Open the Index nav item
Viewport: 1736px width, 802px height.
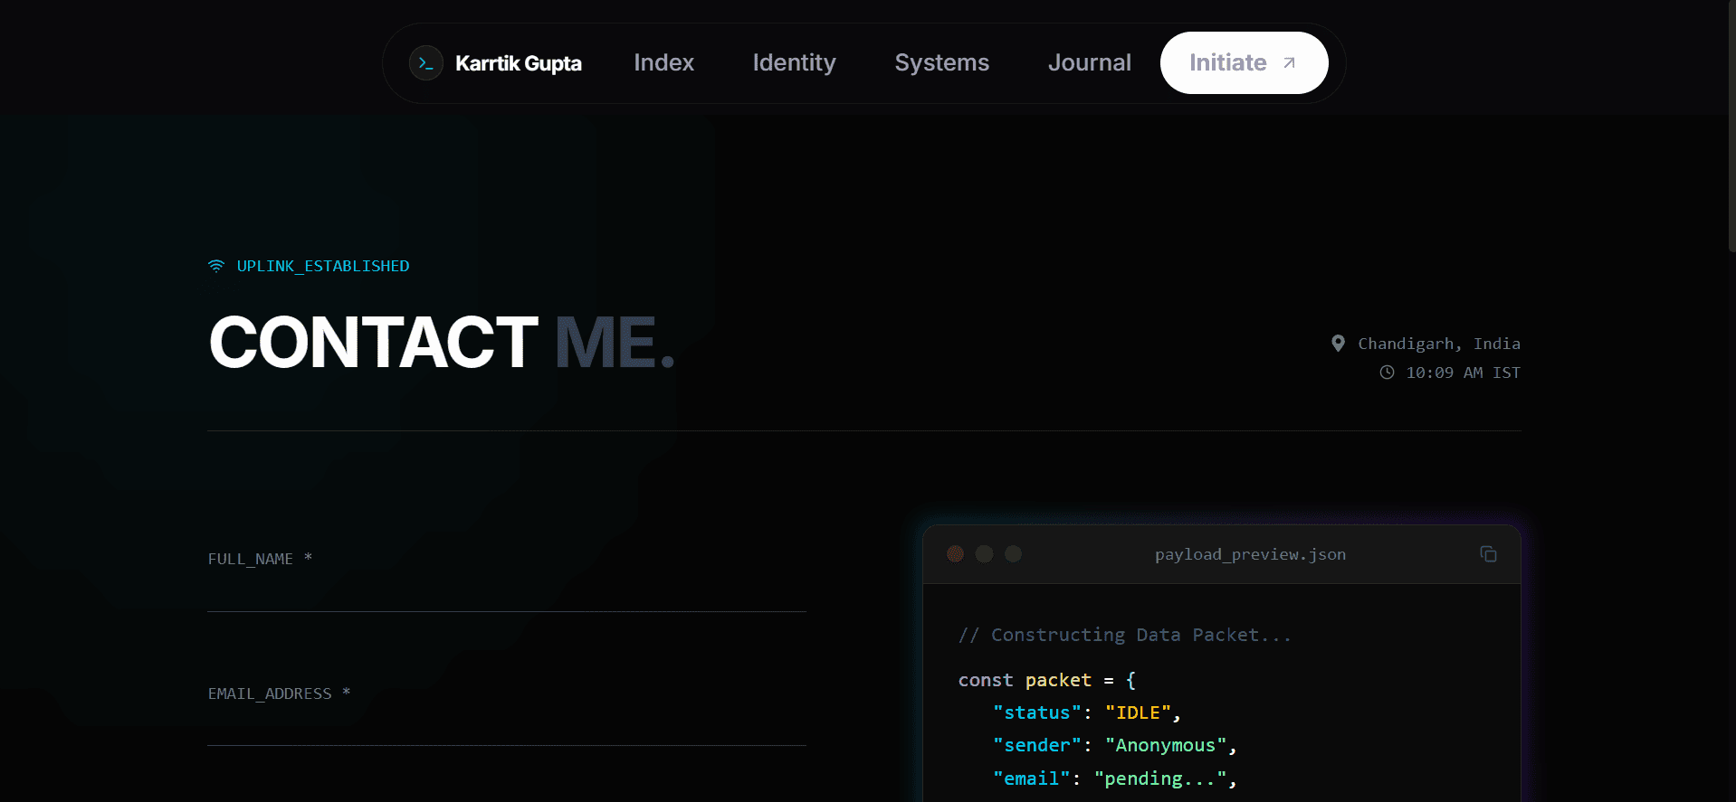point(663,63)
